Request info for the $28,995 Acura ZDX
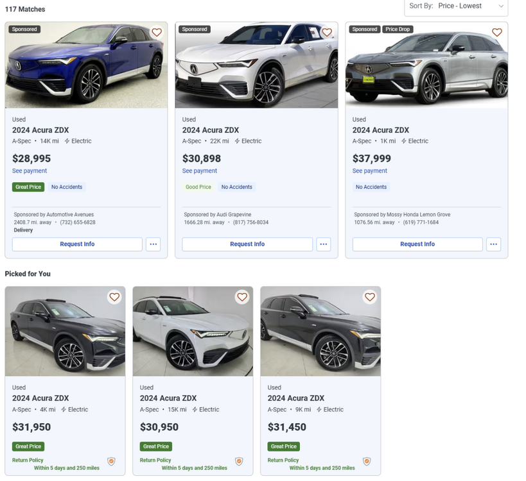This screenshot has width=526, height=481. click(77, 244)
